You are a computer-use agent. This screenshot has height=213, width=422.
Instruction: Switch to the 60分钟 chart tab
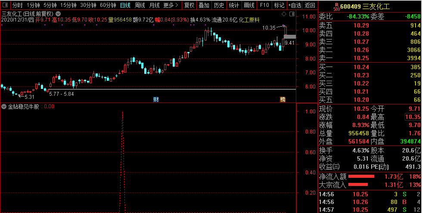108,5
